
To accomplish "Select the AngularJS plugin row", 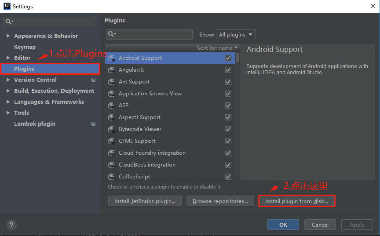I will pyautogui.click(x=170, y=70).
